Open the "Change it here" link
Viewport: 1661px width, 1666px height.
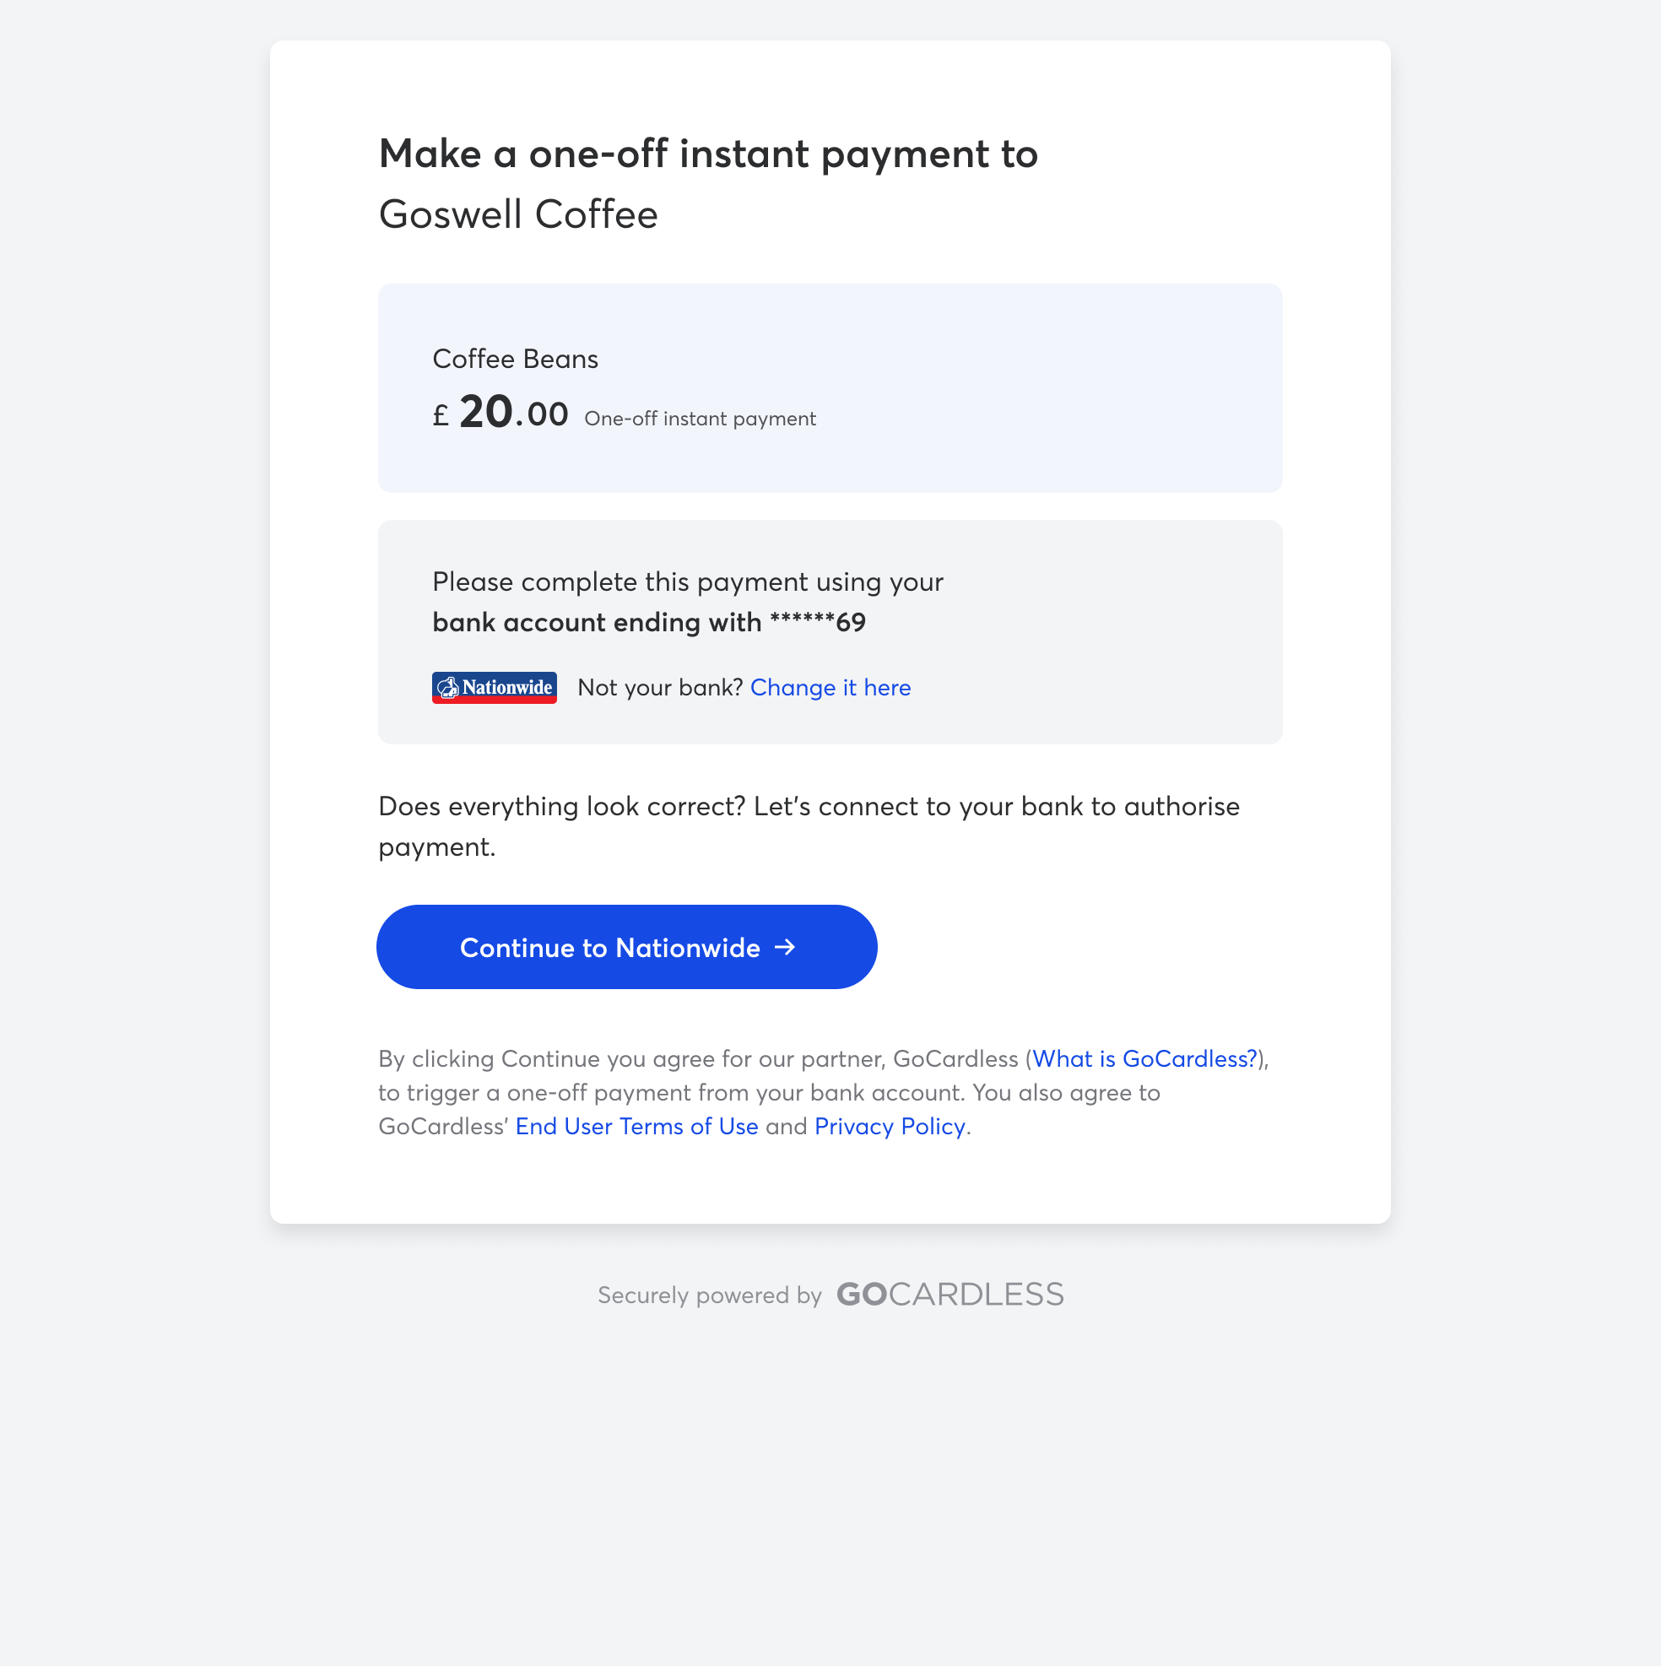click(x=830, y=687)
